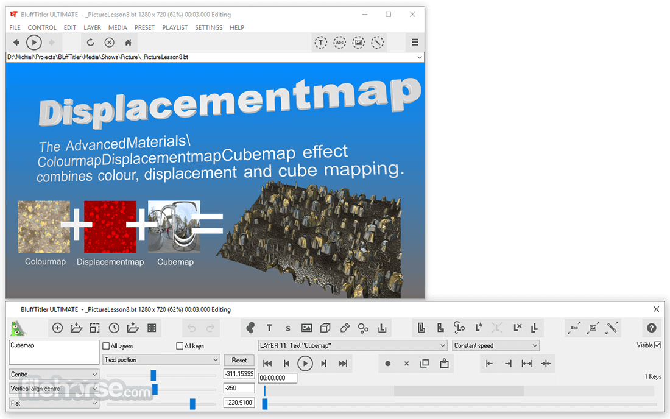
Task: Click the home icon in top toolbar
Action: (x=128, y=42)
